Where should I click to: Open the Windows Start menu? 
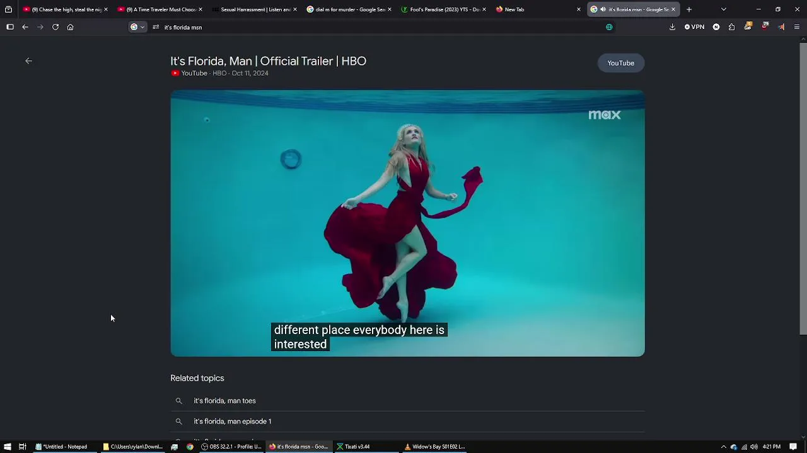(7, 447)
